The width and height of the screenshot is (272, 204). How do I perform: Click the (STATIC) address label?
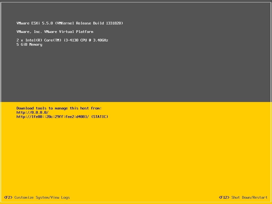tap(100, 117)
